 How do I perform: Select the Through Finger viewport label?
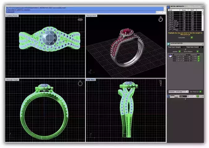point(12,80)
